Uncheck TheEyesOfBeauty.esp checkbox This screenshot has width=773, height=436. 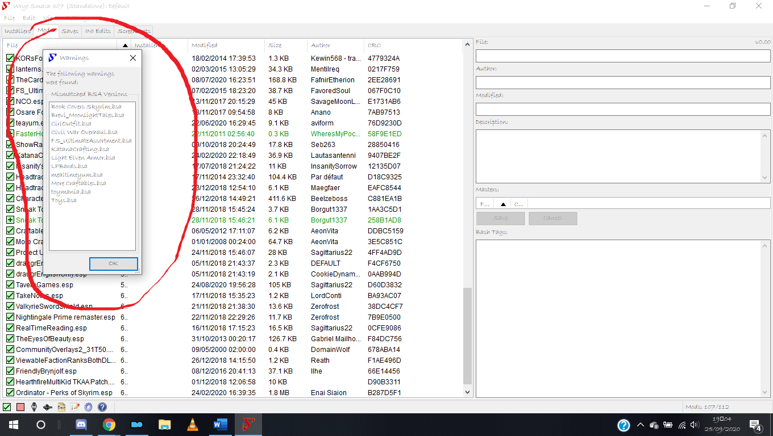(x=10, y=338)
